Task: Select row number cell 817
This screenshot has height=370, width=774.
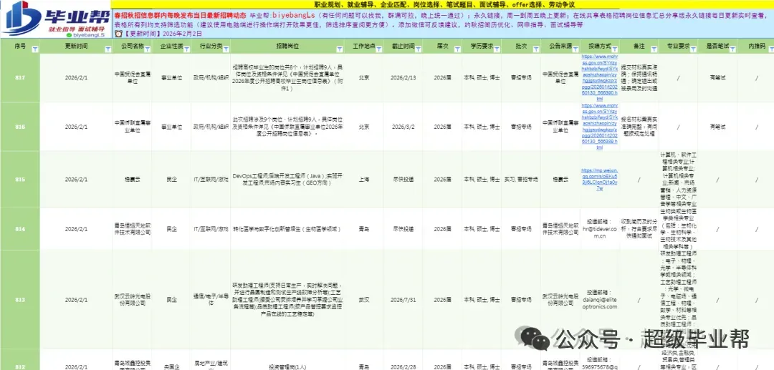Action: [20, 77]
